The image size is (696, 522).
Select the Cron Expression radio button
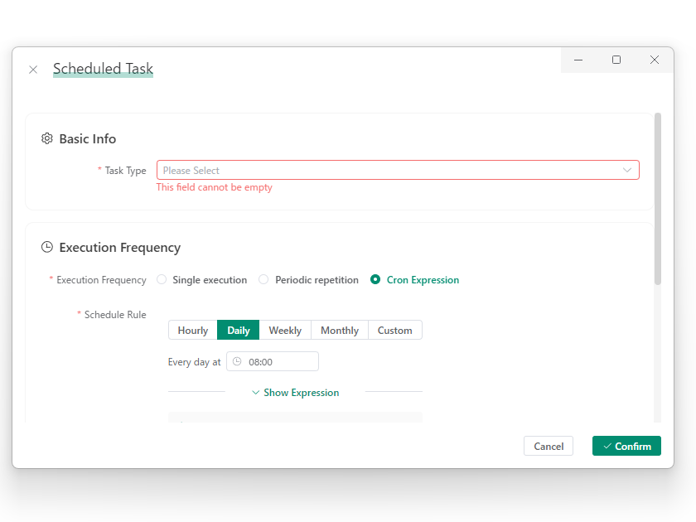tap(375, 280)
